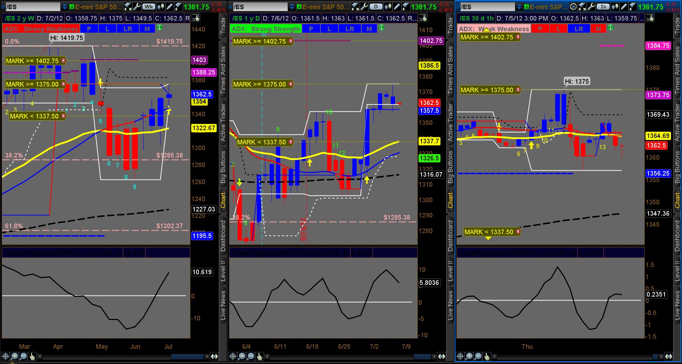Open Edit studies wrench in weekly chart

137,7
